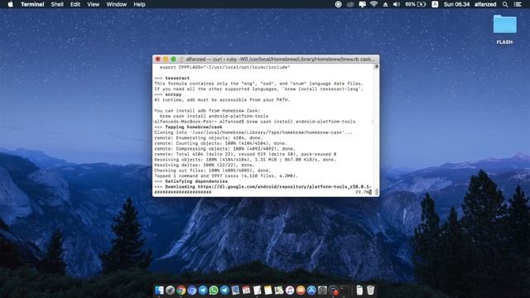Open Launchpad rocket icon in Dock

tap(170, 290)
